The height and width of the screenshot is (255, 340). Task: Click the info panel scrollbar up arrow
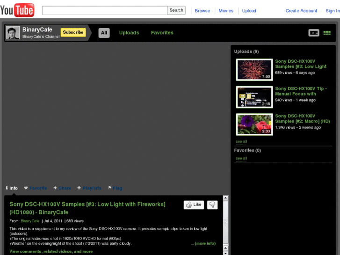[225, 198]
